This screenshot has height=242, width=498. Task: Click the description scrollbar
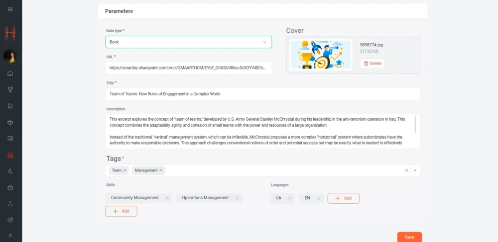pyautogui.click(x=415, y=124)
